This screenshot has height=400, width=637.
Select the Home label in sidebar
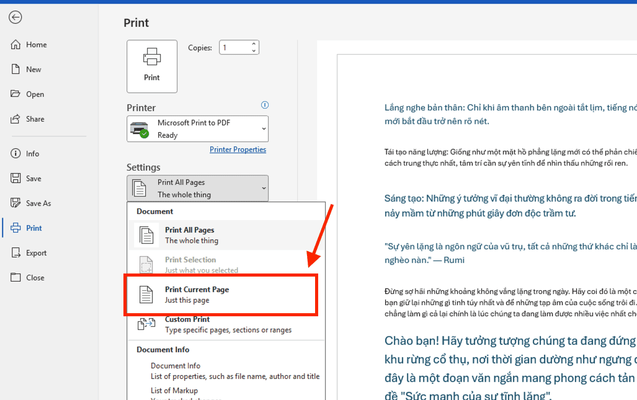coord(37,45)
